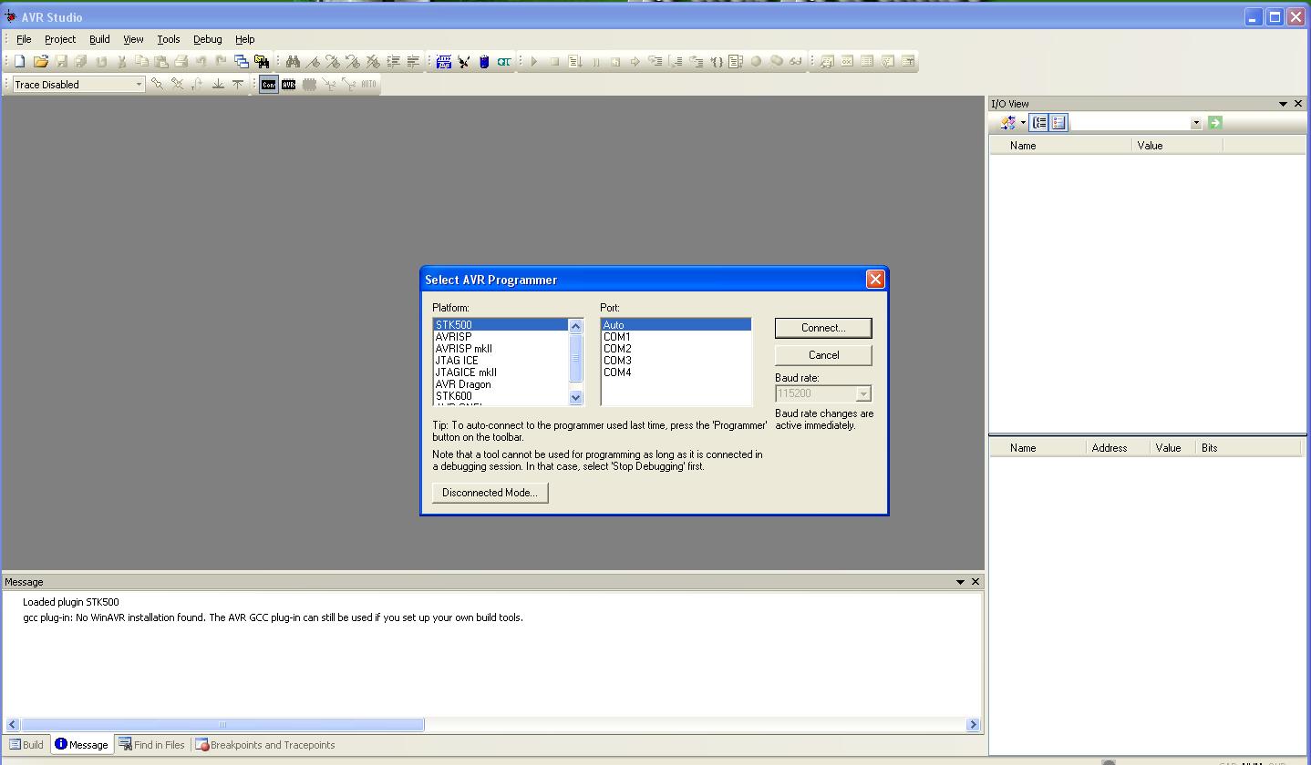Toggle the I/O View tree-view mode button
Screen dimensions: 1311x765
coord(1039,122)
